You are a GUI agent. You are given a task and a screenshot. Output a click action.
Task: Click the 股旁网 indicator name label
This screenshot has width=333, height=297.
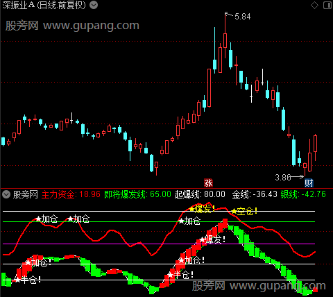pos(25,194)
